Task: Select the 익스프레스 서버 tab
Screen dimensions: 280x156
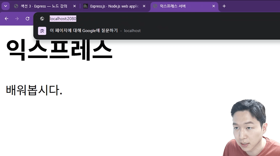Action: (184, 6)
